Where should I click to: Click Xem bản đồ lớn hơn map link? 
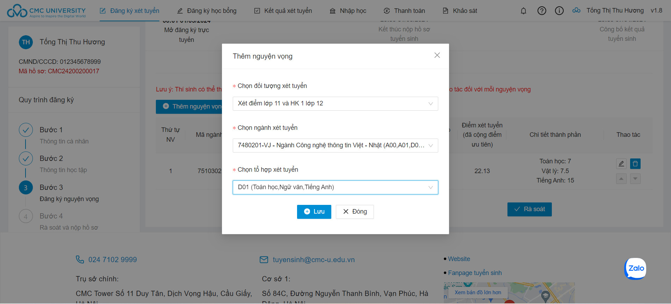pyautogui.click(x=478, y=292)
